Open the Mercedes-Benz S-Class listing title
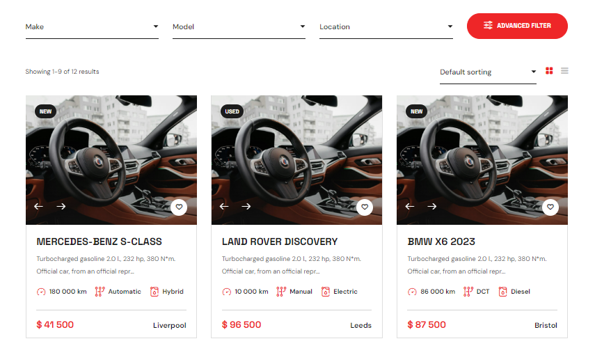This screenshot has height=348, width=595. (x=99, y=242)
